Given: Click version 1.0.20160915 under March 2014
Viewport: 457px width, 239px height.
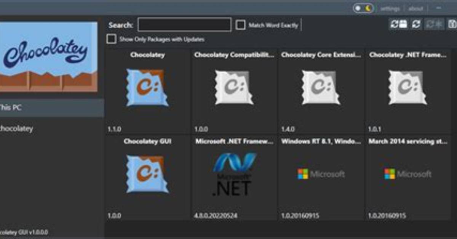Looking at the screenshot, I should pos(387,216).
